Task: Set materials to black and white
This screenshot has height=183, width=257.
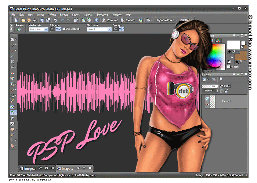Action: pos(229,61)
